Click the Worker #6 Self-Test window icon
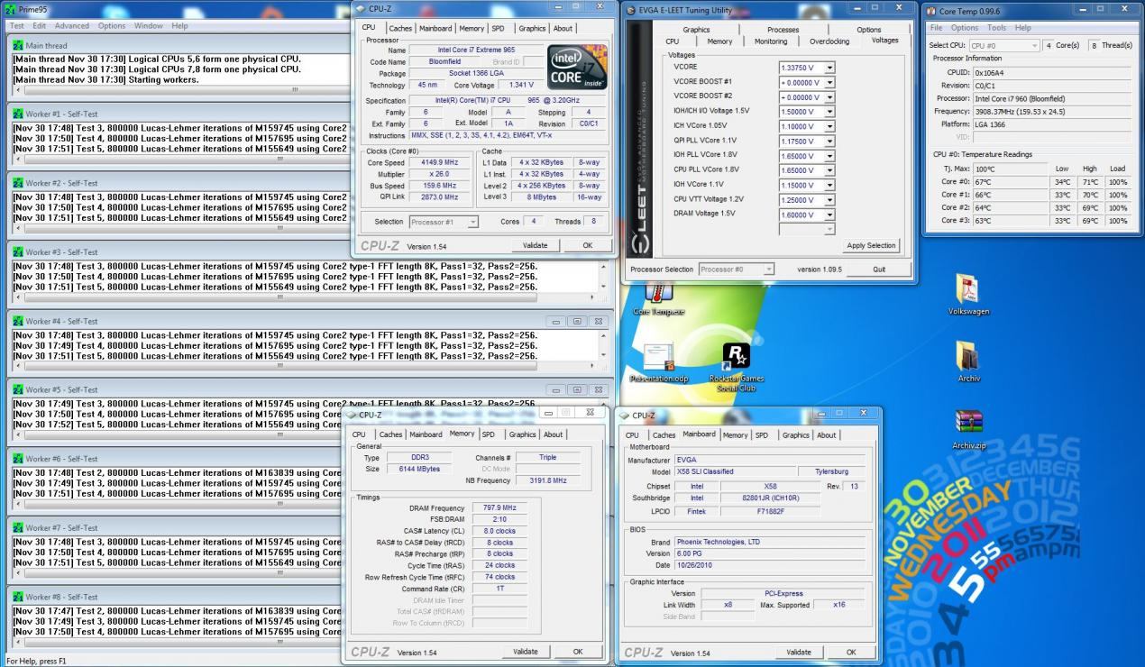Screen dimensions: 1145x667 [16, 459]
